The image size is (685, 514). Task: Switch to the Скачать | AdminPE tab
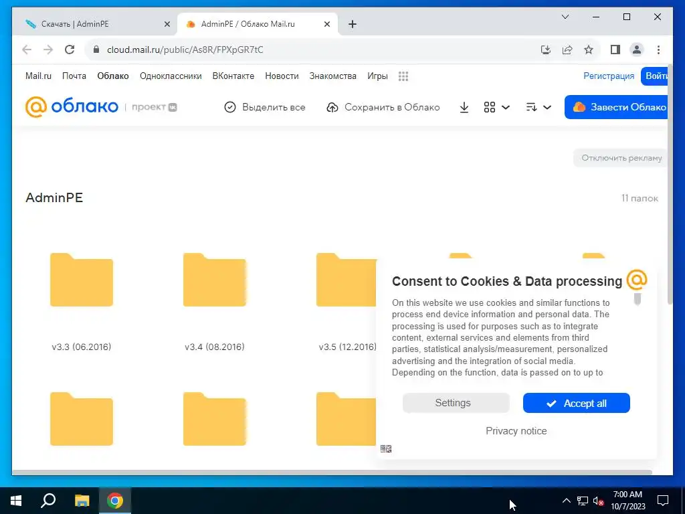95,24
